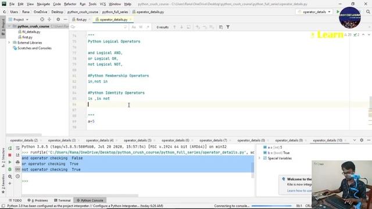
Task: Open console settings gear icon
Action: 10,176
